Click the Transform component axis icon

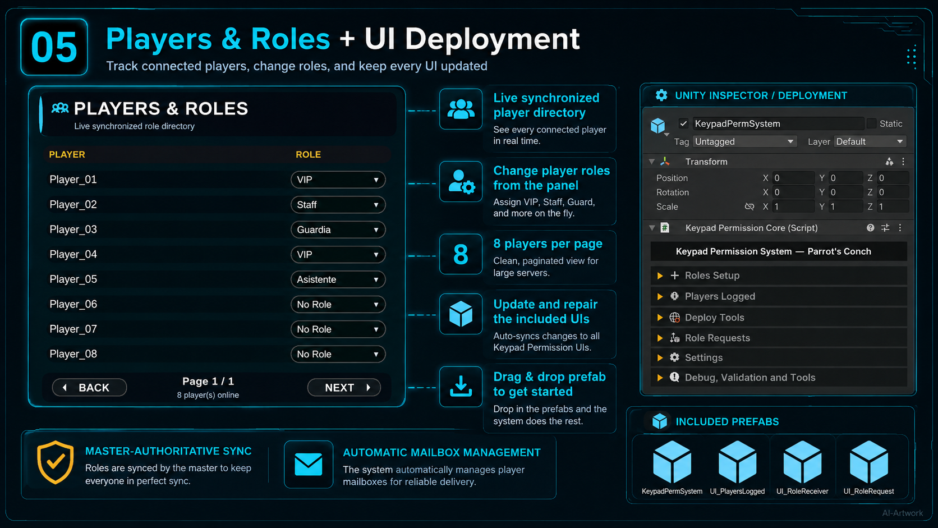tap(665, 162)
